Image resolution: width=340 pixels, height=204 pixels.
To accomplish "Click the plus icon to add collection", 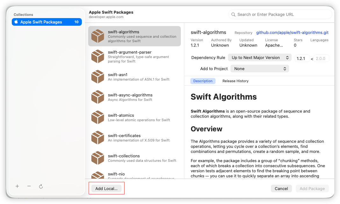I will pos(17,186).
